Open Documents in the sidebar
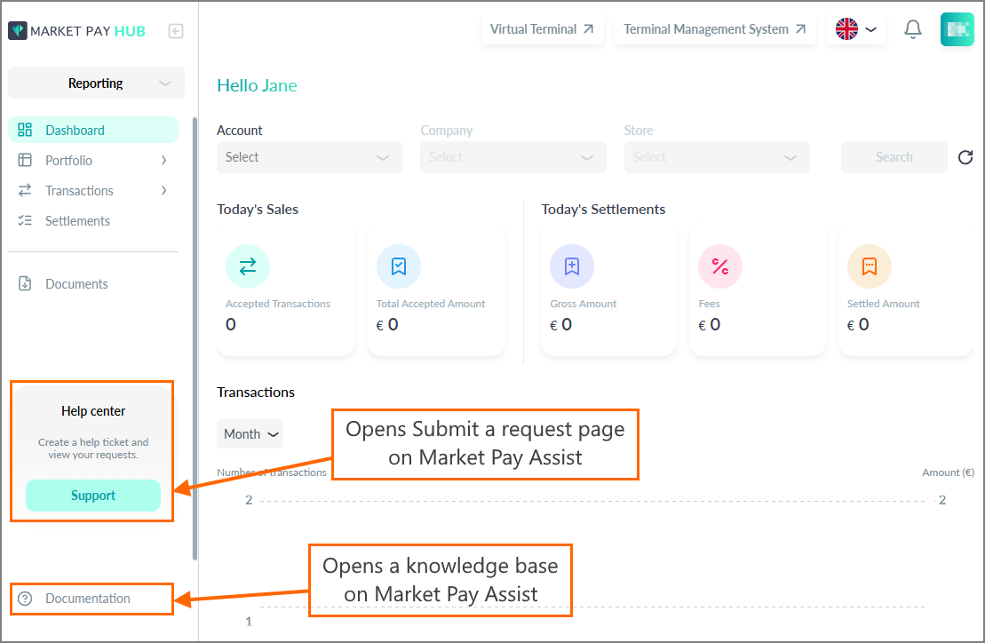 tap(93, 284)
